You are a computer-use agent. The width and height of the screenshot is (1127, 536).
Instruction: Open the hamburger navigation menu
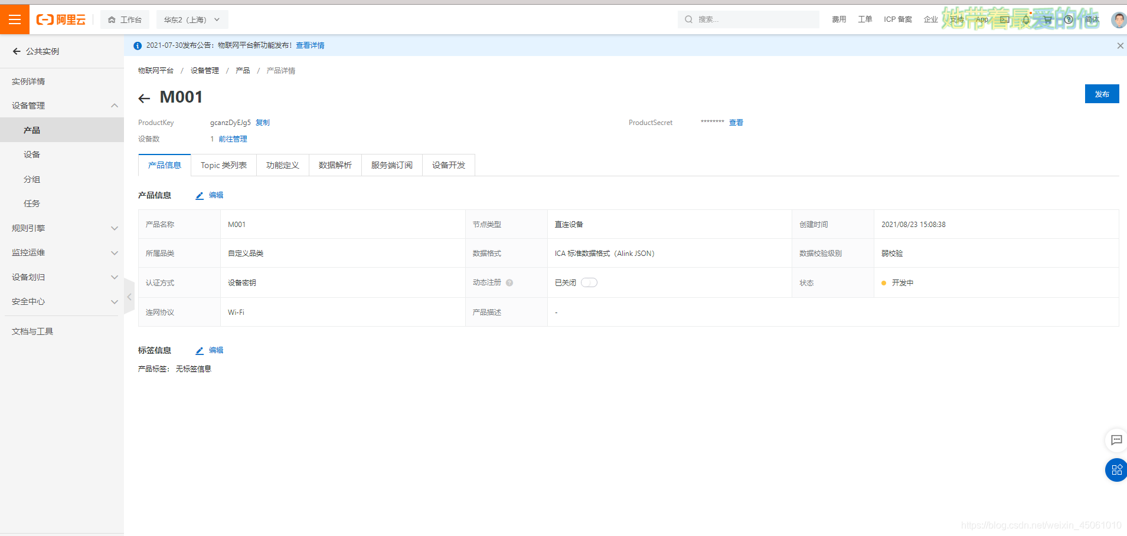tap(15, 19)
